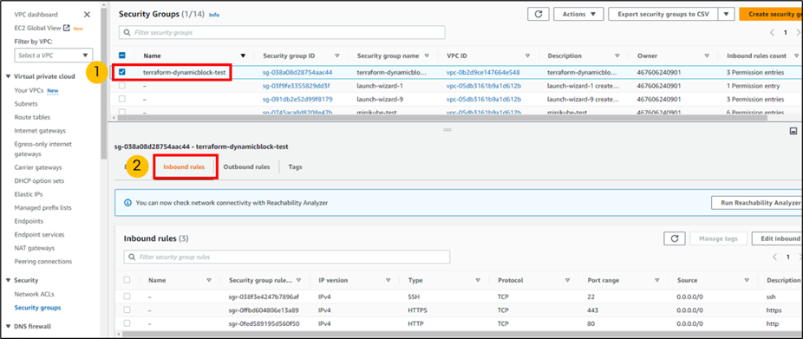Select the minikube-test row checkbox

pyautogui.click(x=122, y=112)
